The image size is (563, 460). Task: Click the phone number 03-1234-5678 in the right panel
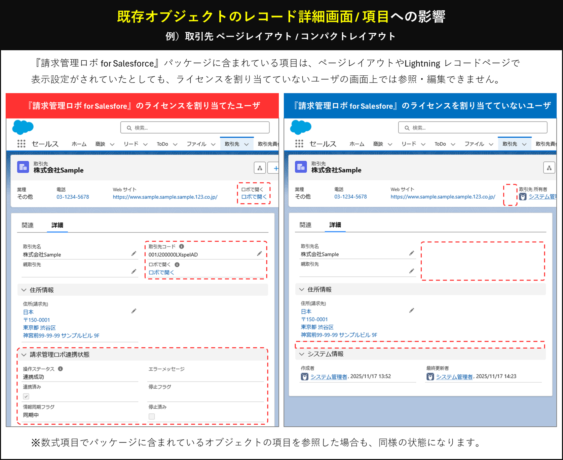[x=350, y=197]
